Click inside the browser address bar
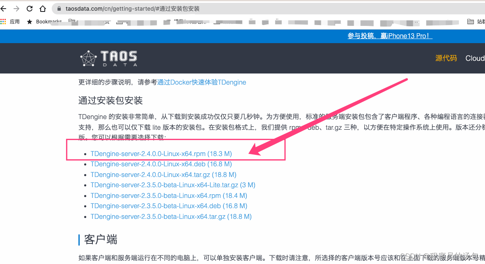Image resolution: width=485 pixels, height=264 pixels. click(164, 8)
